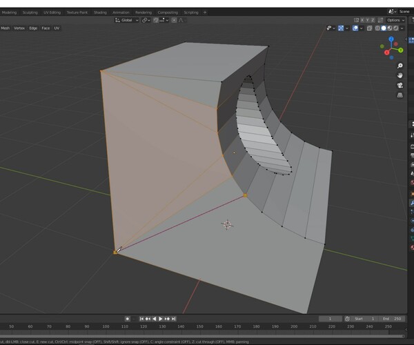Open the Texture Paint workspace tab
The height and width of the screenshot is (345, 414).
tap(77, 12)
